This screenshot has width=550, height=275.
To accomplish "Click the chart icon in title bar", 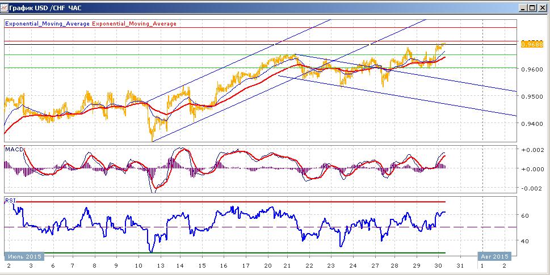I will (x=4, y=7).
